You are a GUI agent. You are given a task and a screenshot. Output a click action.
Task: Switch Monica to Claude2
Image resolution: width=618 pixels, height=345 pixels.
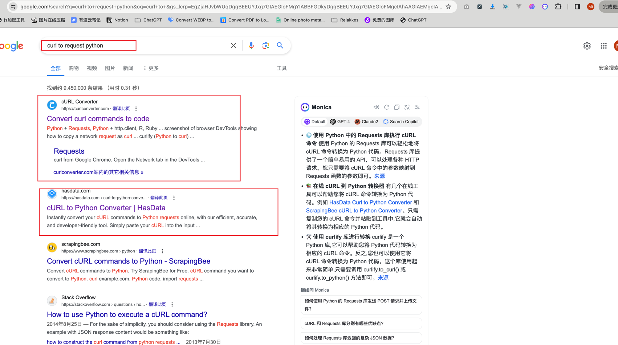pyautogui.click(x=366, y=122)
